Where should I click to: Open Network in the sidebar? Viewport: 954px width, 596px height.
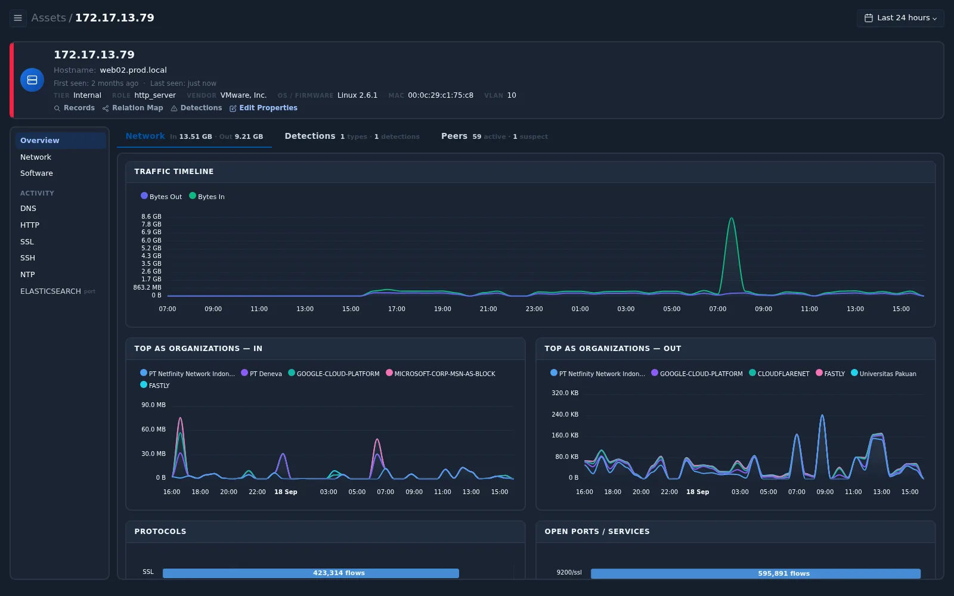point(60,157)
